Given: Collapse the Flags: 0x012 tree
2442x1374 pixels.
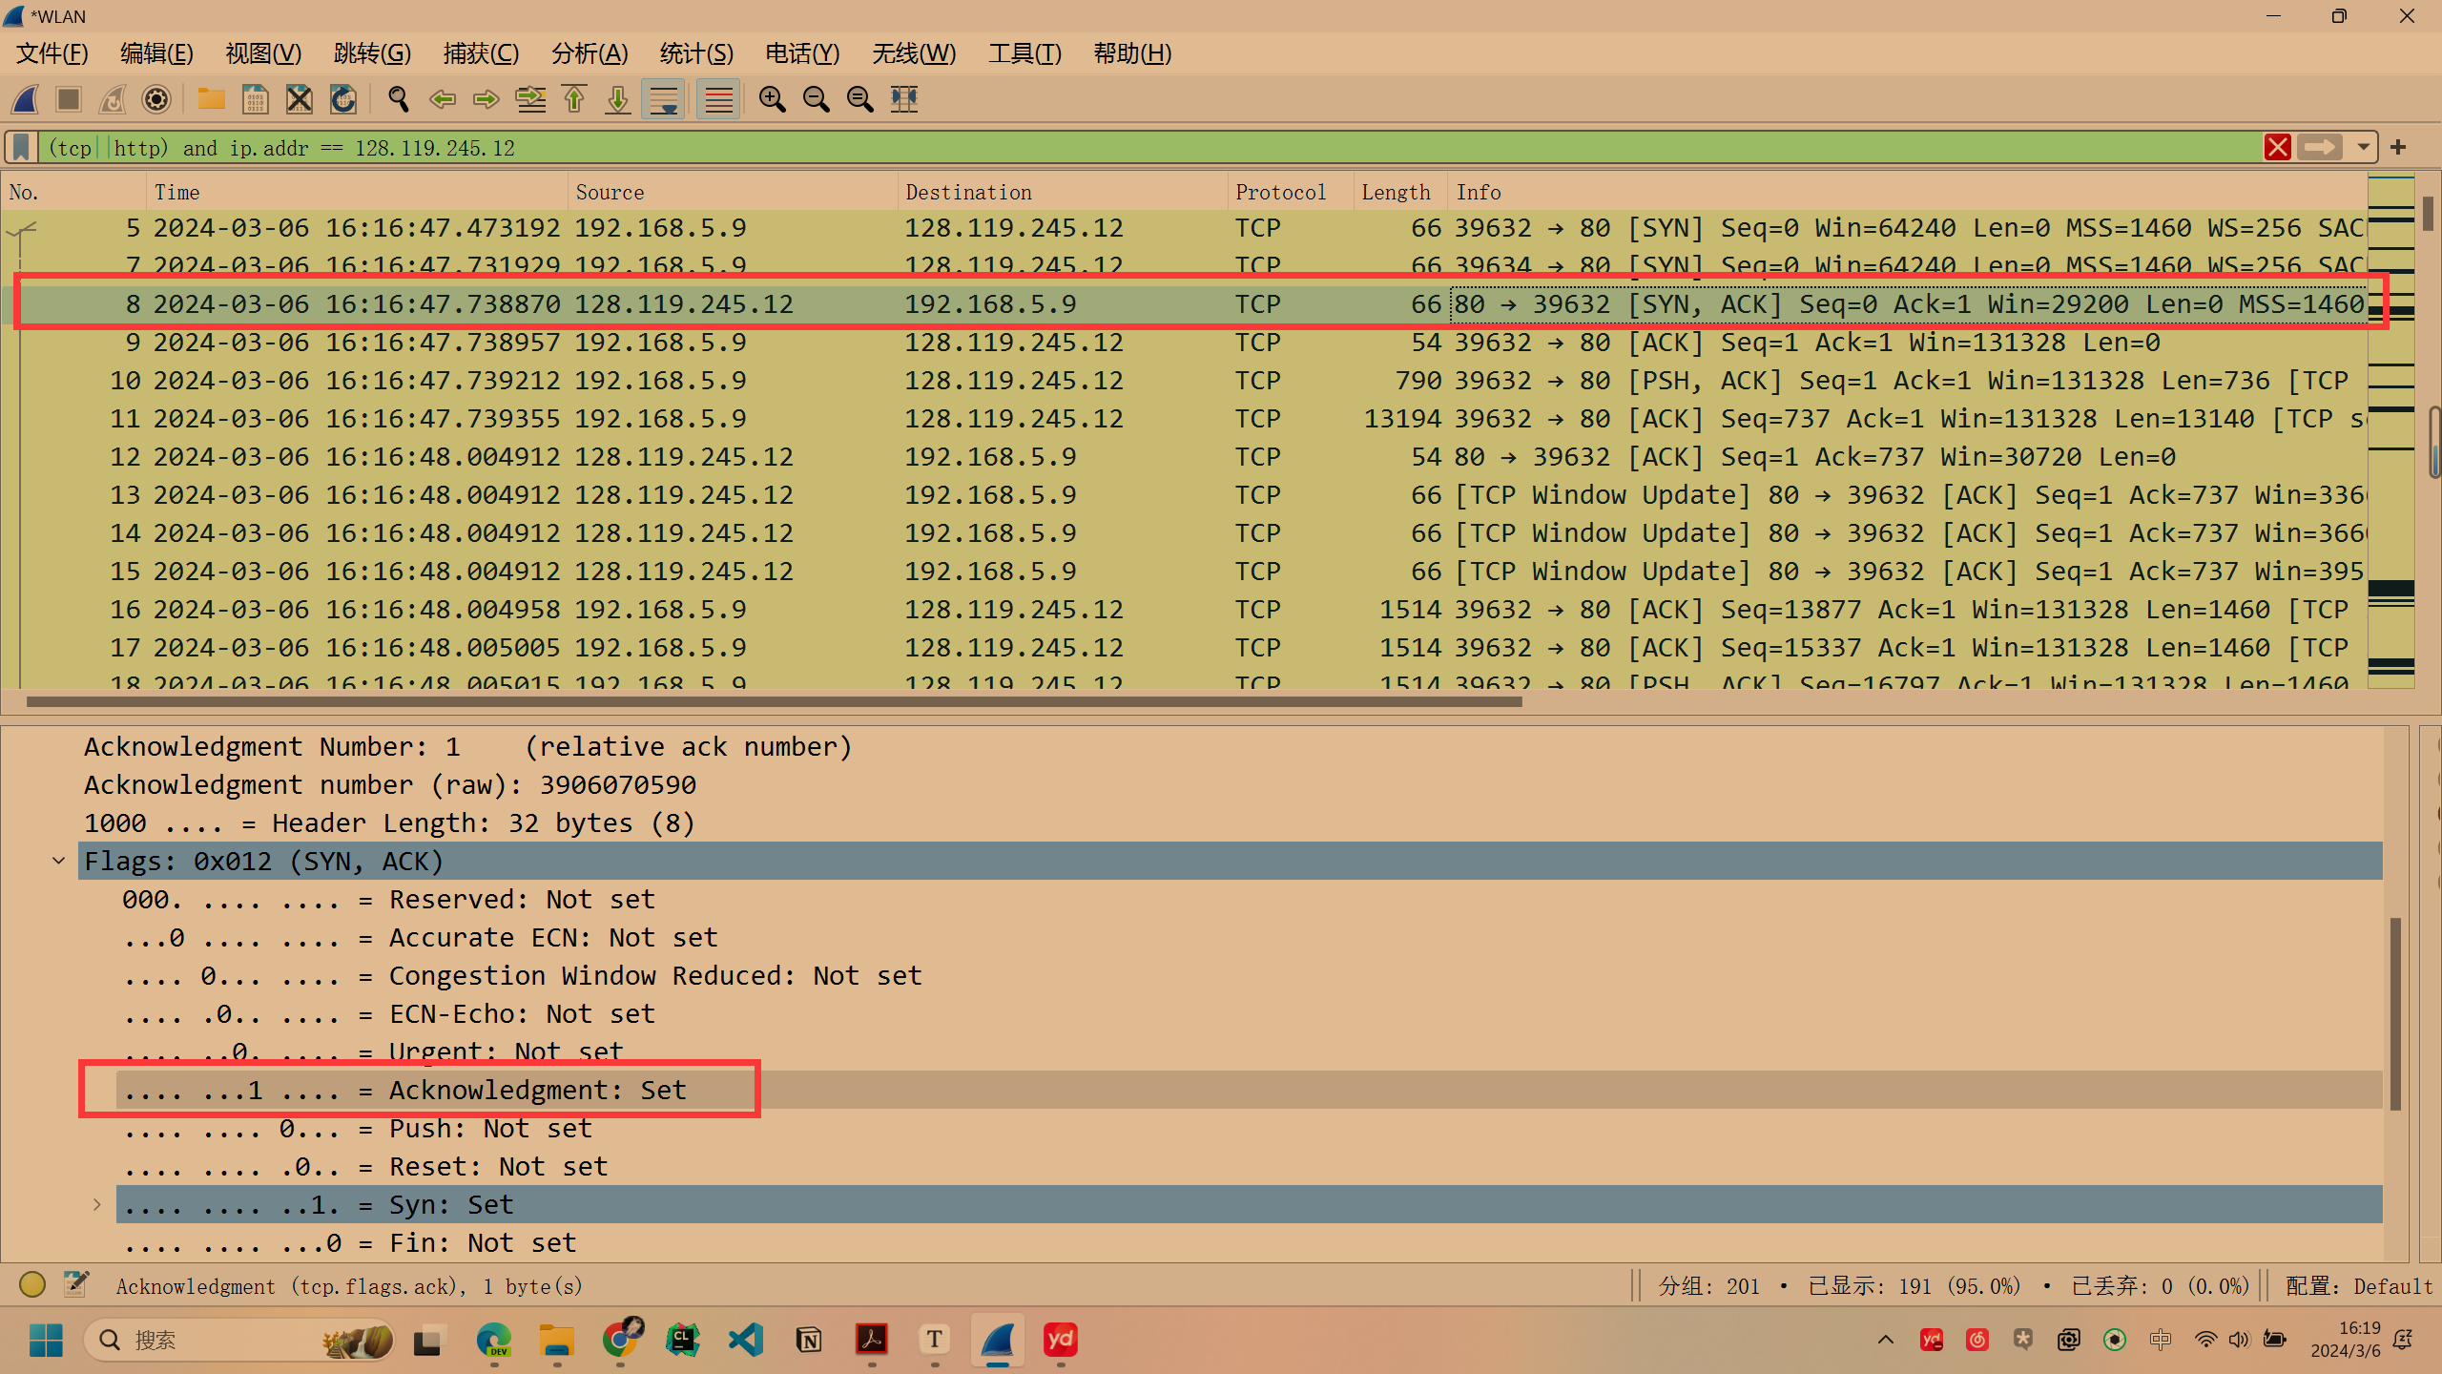Looking at the screenshot, I should [x=59, y=860].
